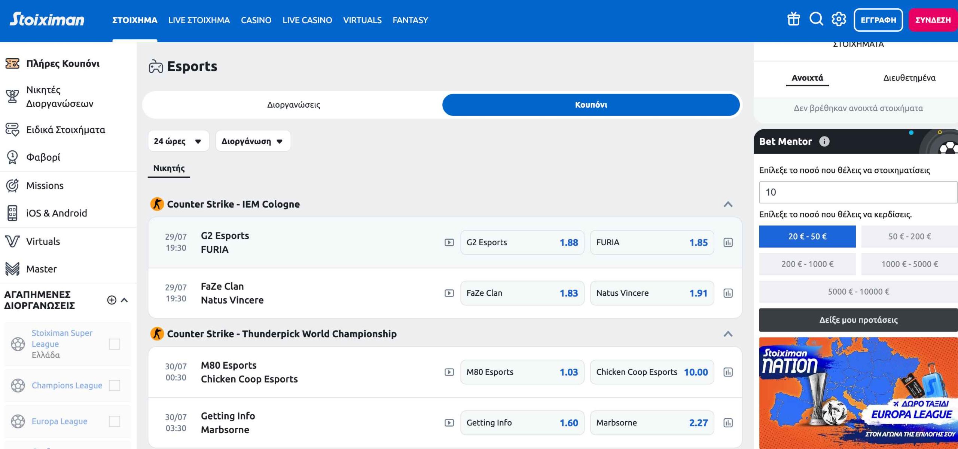Bet on FURIA at 1.85
Screen dimensions: 958x449
pos(652,243)
